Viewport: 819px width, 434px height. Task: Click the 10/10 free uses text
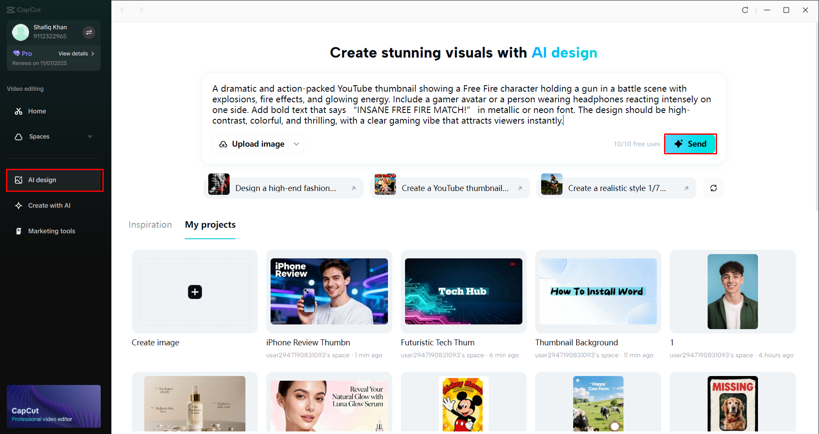coord(637,144)
